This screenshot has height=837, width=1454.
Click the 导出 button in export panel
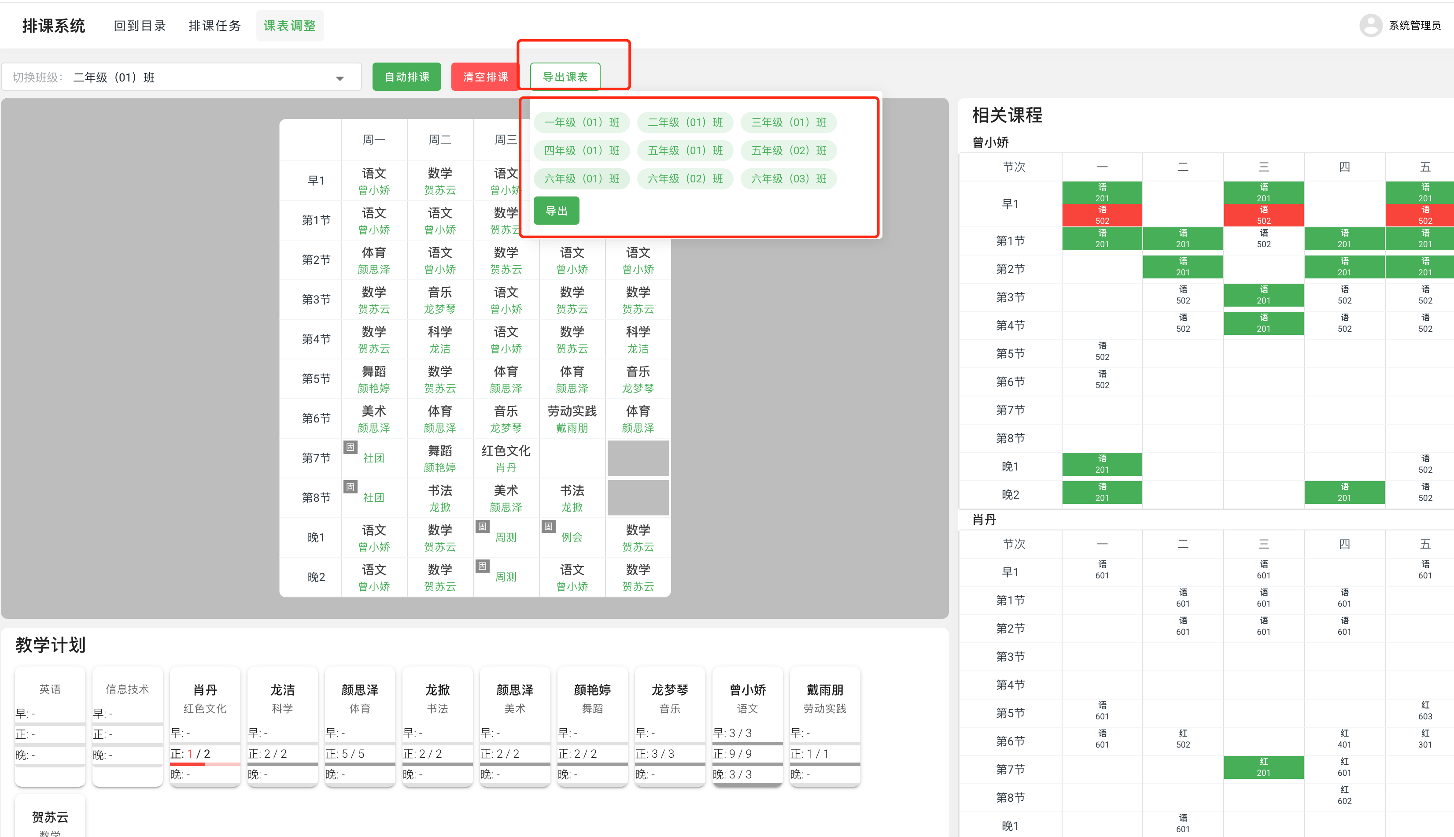pyautogui.click(x=556, y=211)
